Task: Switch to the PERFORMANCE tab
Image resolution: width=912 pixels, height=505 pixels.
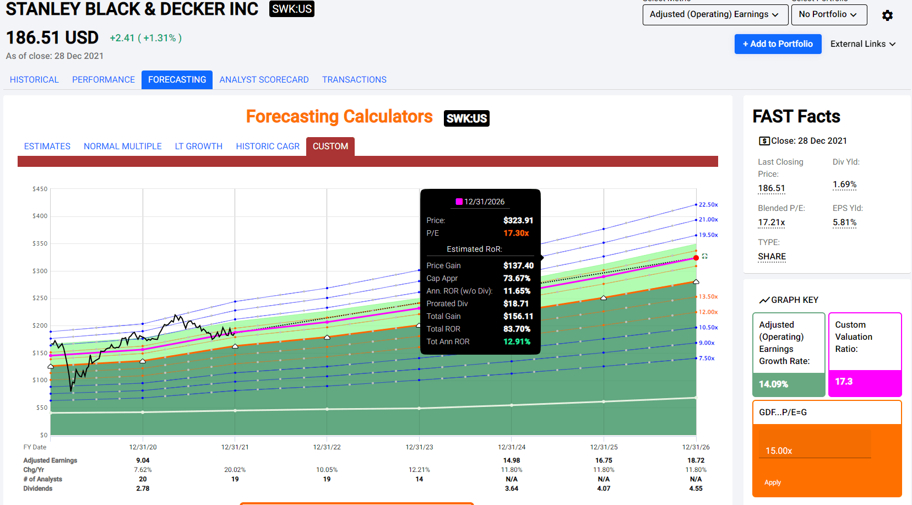Action: click(104, 80)
